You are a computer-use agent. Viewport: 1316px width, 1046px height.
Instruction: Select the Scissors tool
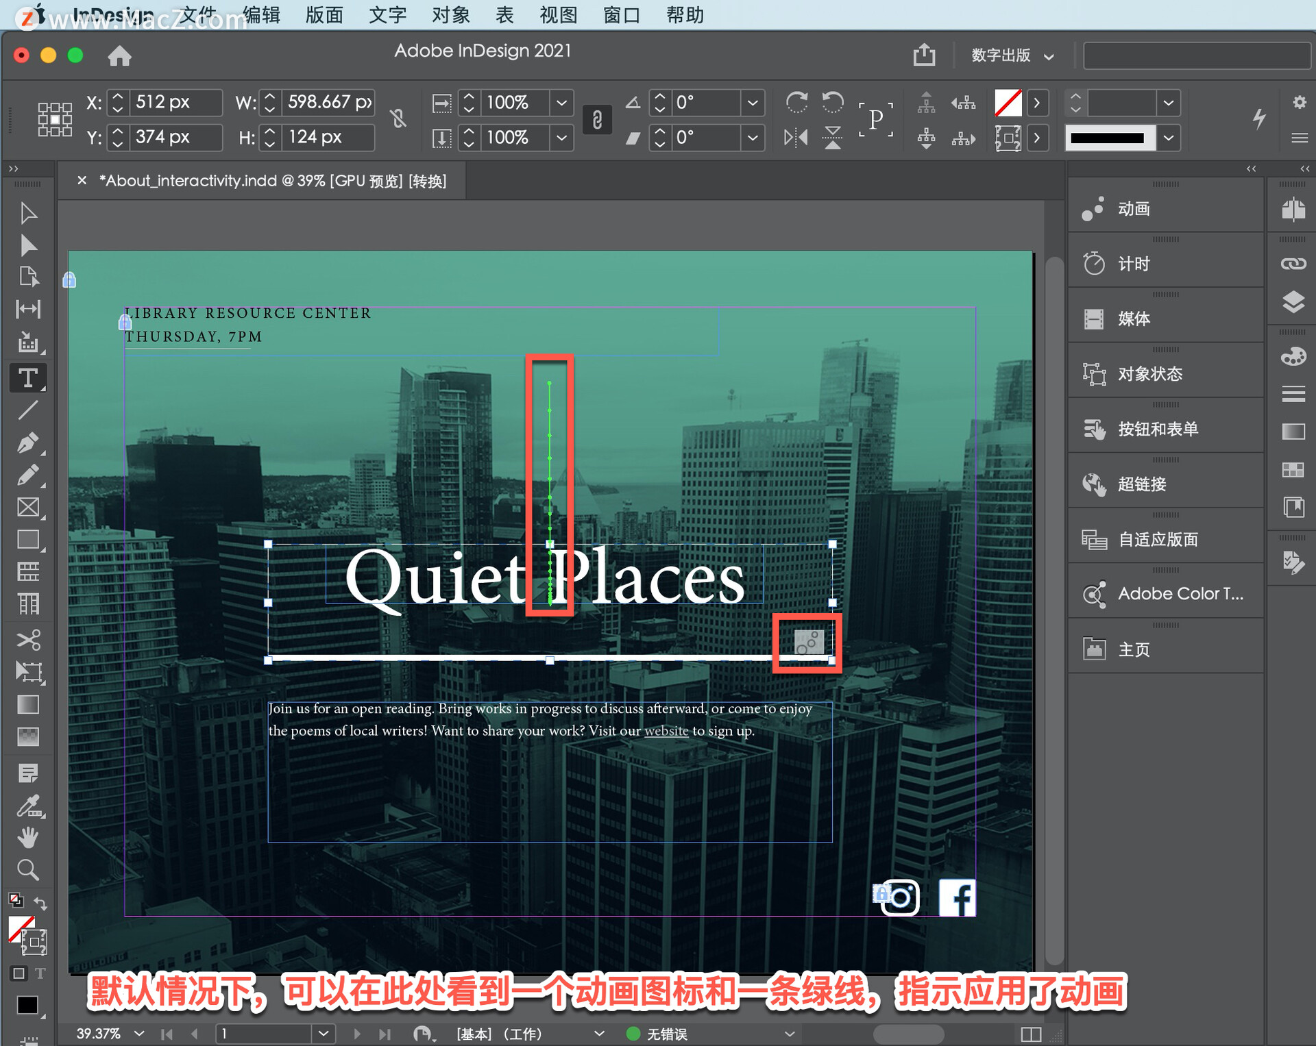(x=28, y=640)
